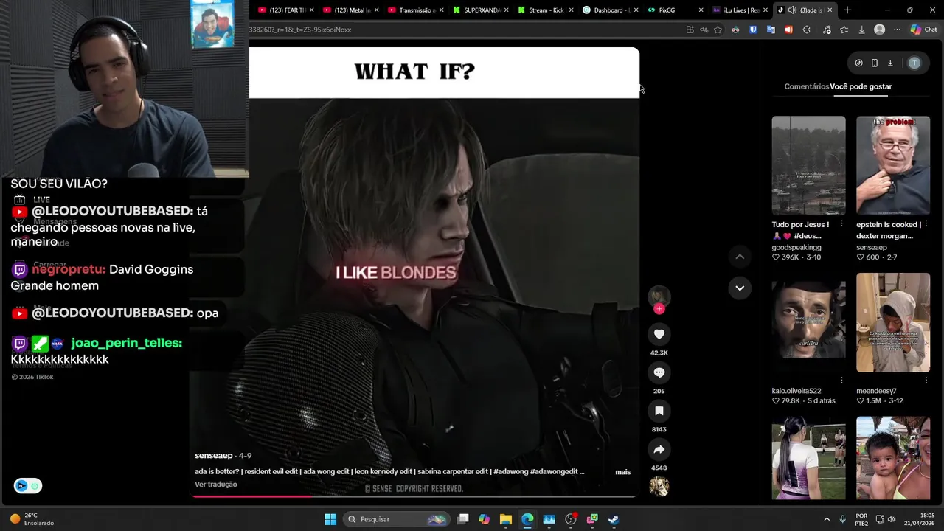This screenshot has width=944, height=531.
Task: Open File Explorer from taskbar
Action: [505, 519]
